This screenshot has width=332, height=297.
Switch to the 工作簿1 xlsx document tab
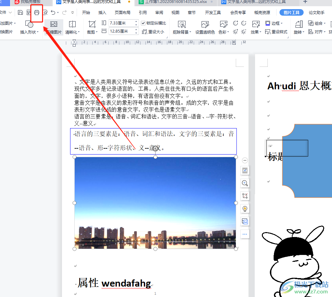pyautogui.click(x=176, y=2)
